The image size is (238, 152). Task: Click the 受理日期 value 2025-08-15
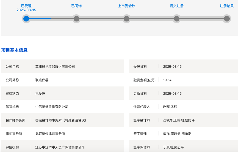pyautogui.click(x=172, y=66)
